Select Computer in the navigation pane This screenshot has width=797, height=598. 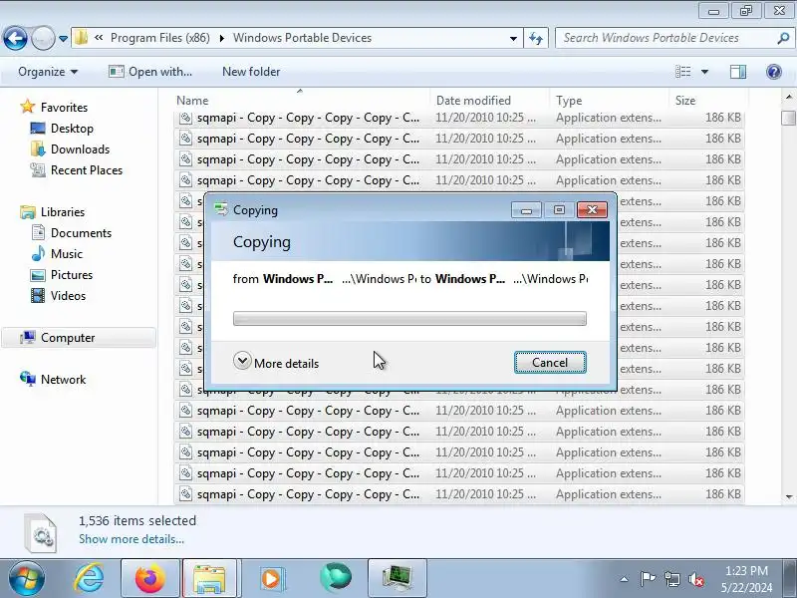(x=79, y=338)
